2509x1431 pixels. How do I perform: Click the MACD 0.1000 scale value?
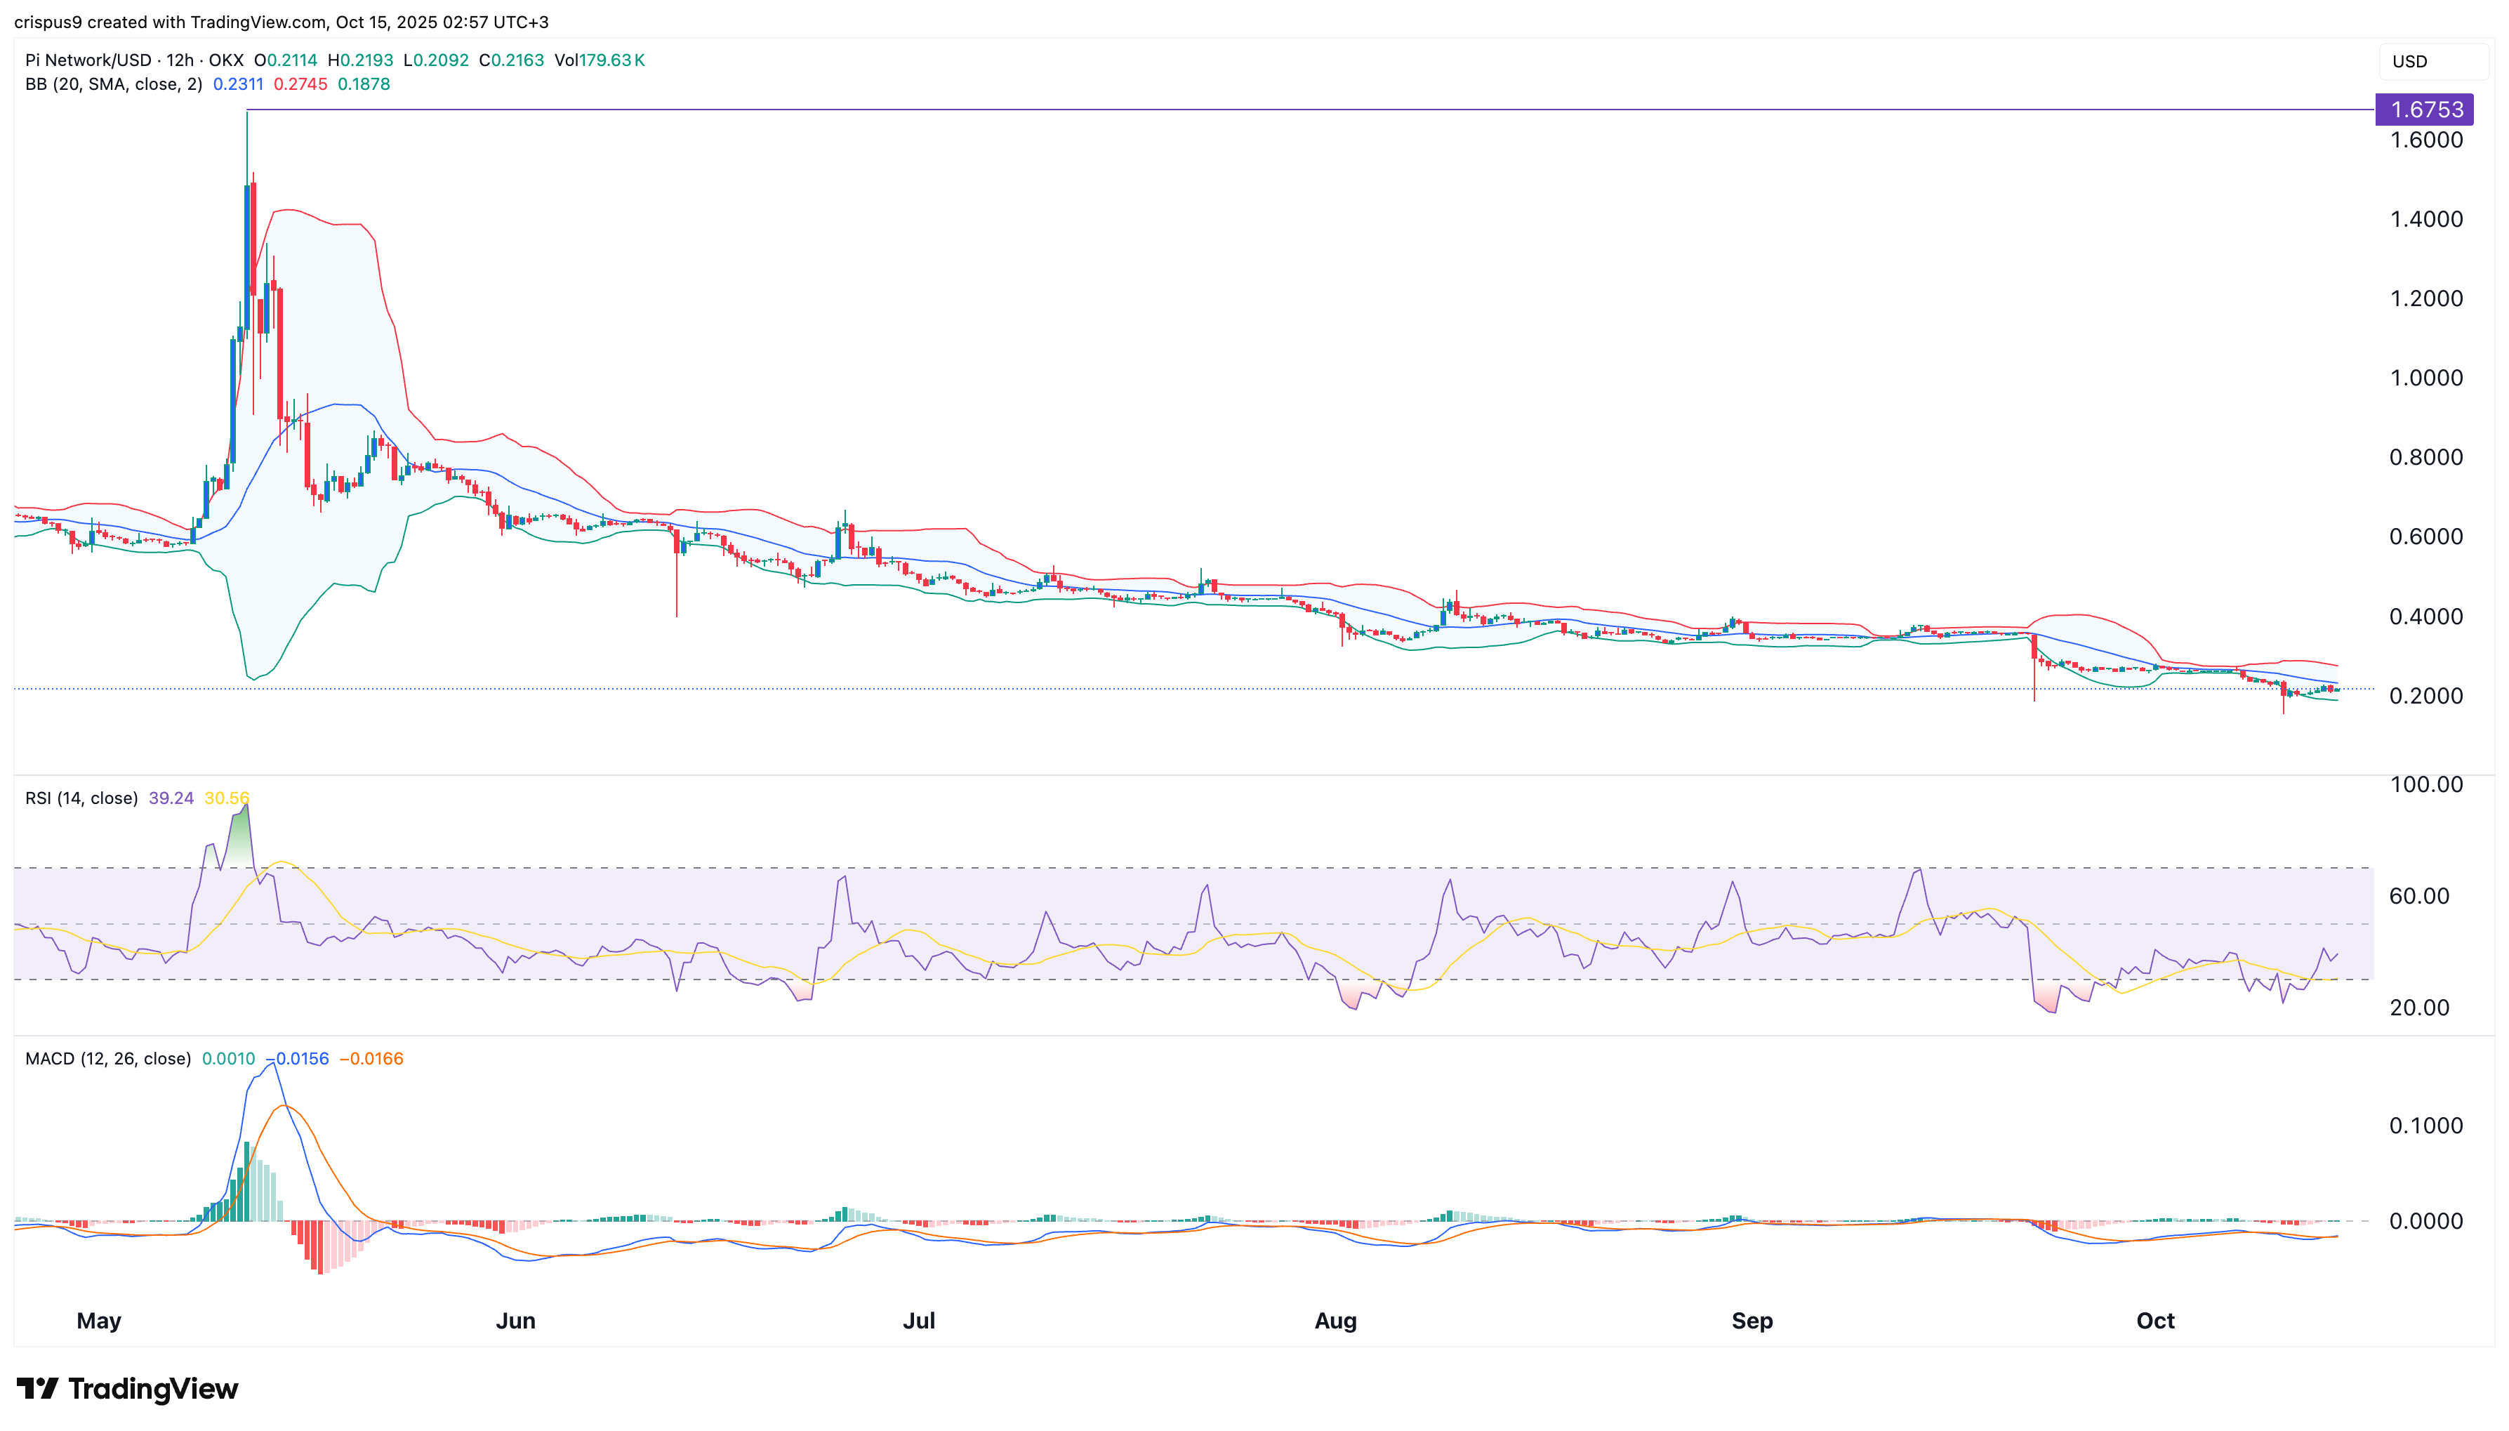click(2425, 1126)
